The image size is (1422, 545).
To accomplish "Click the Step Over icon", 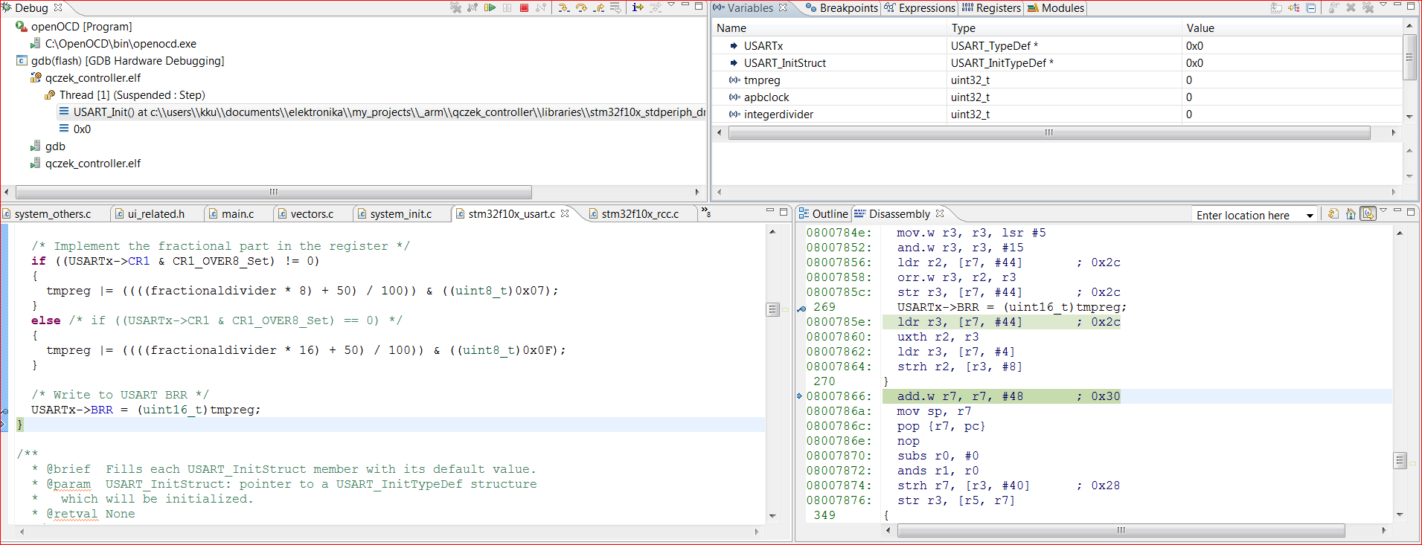I will click(x=581, y=7).
